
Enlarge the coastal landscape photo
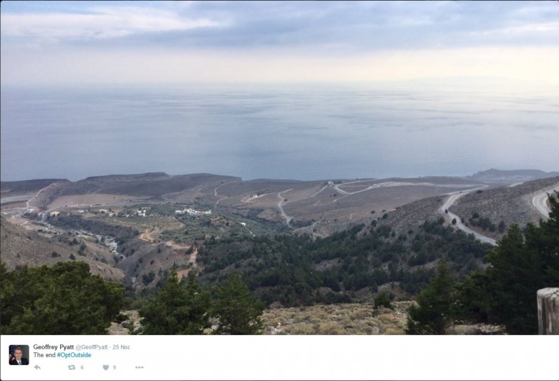click(x=279, y=167)
